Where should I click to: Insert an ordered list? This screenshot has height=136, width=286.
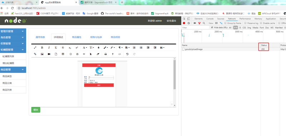pyautogui.click(x=134, y=48)
